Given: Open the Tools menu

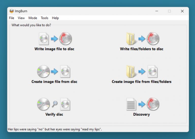Looking at the screenshot, I should pos(44,18).
